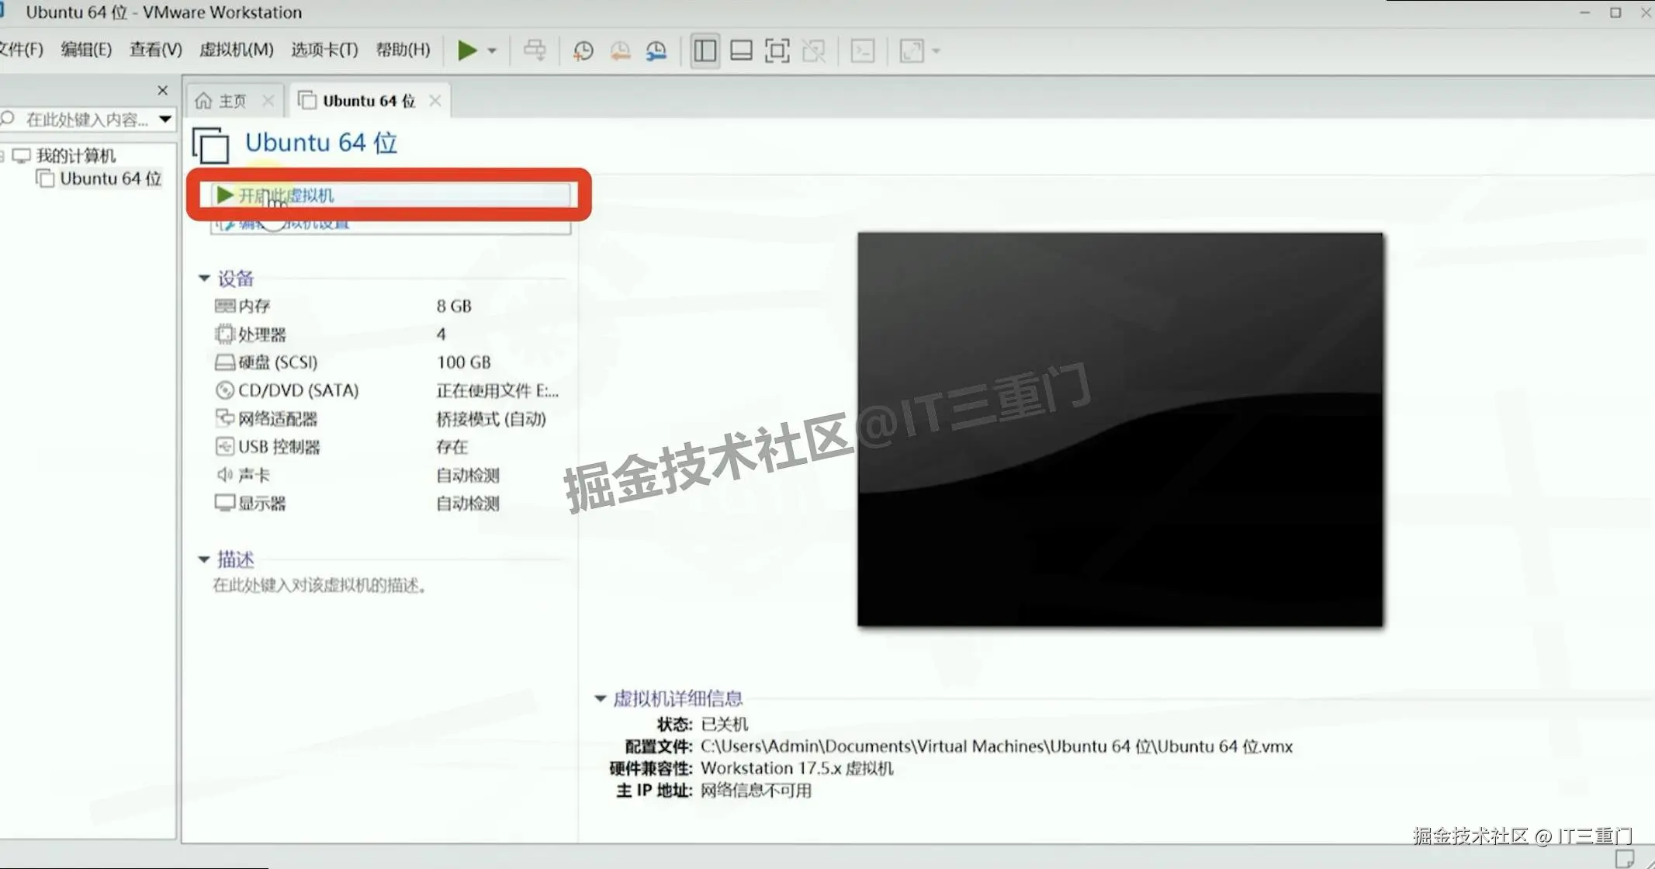Click inside the sidebar search input field
The height and width of the screenshot is (869, 1655).
85,119
